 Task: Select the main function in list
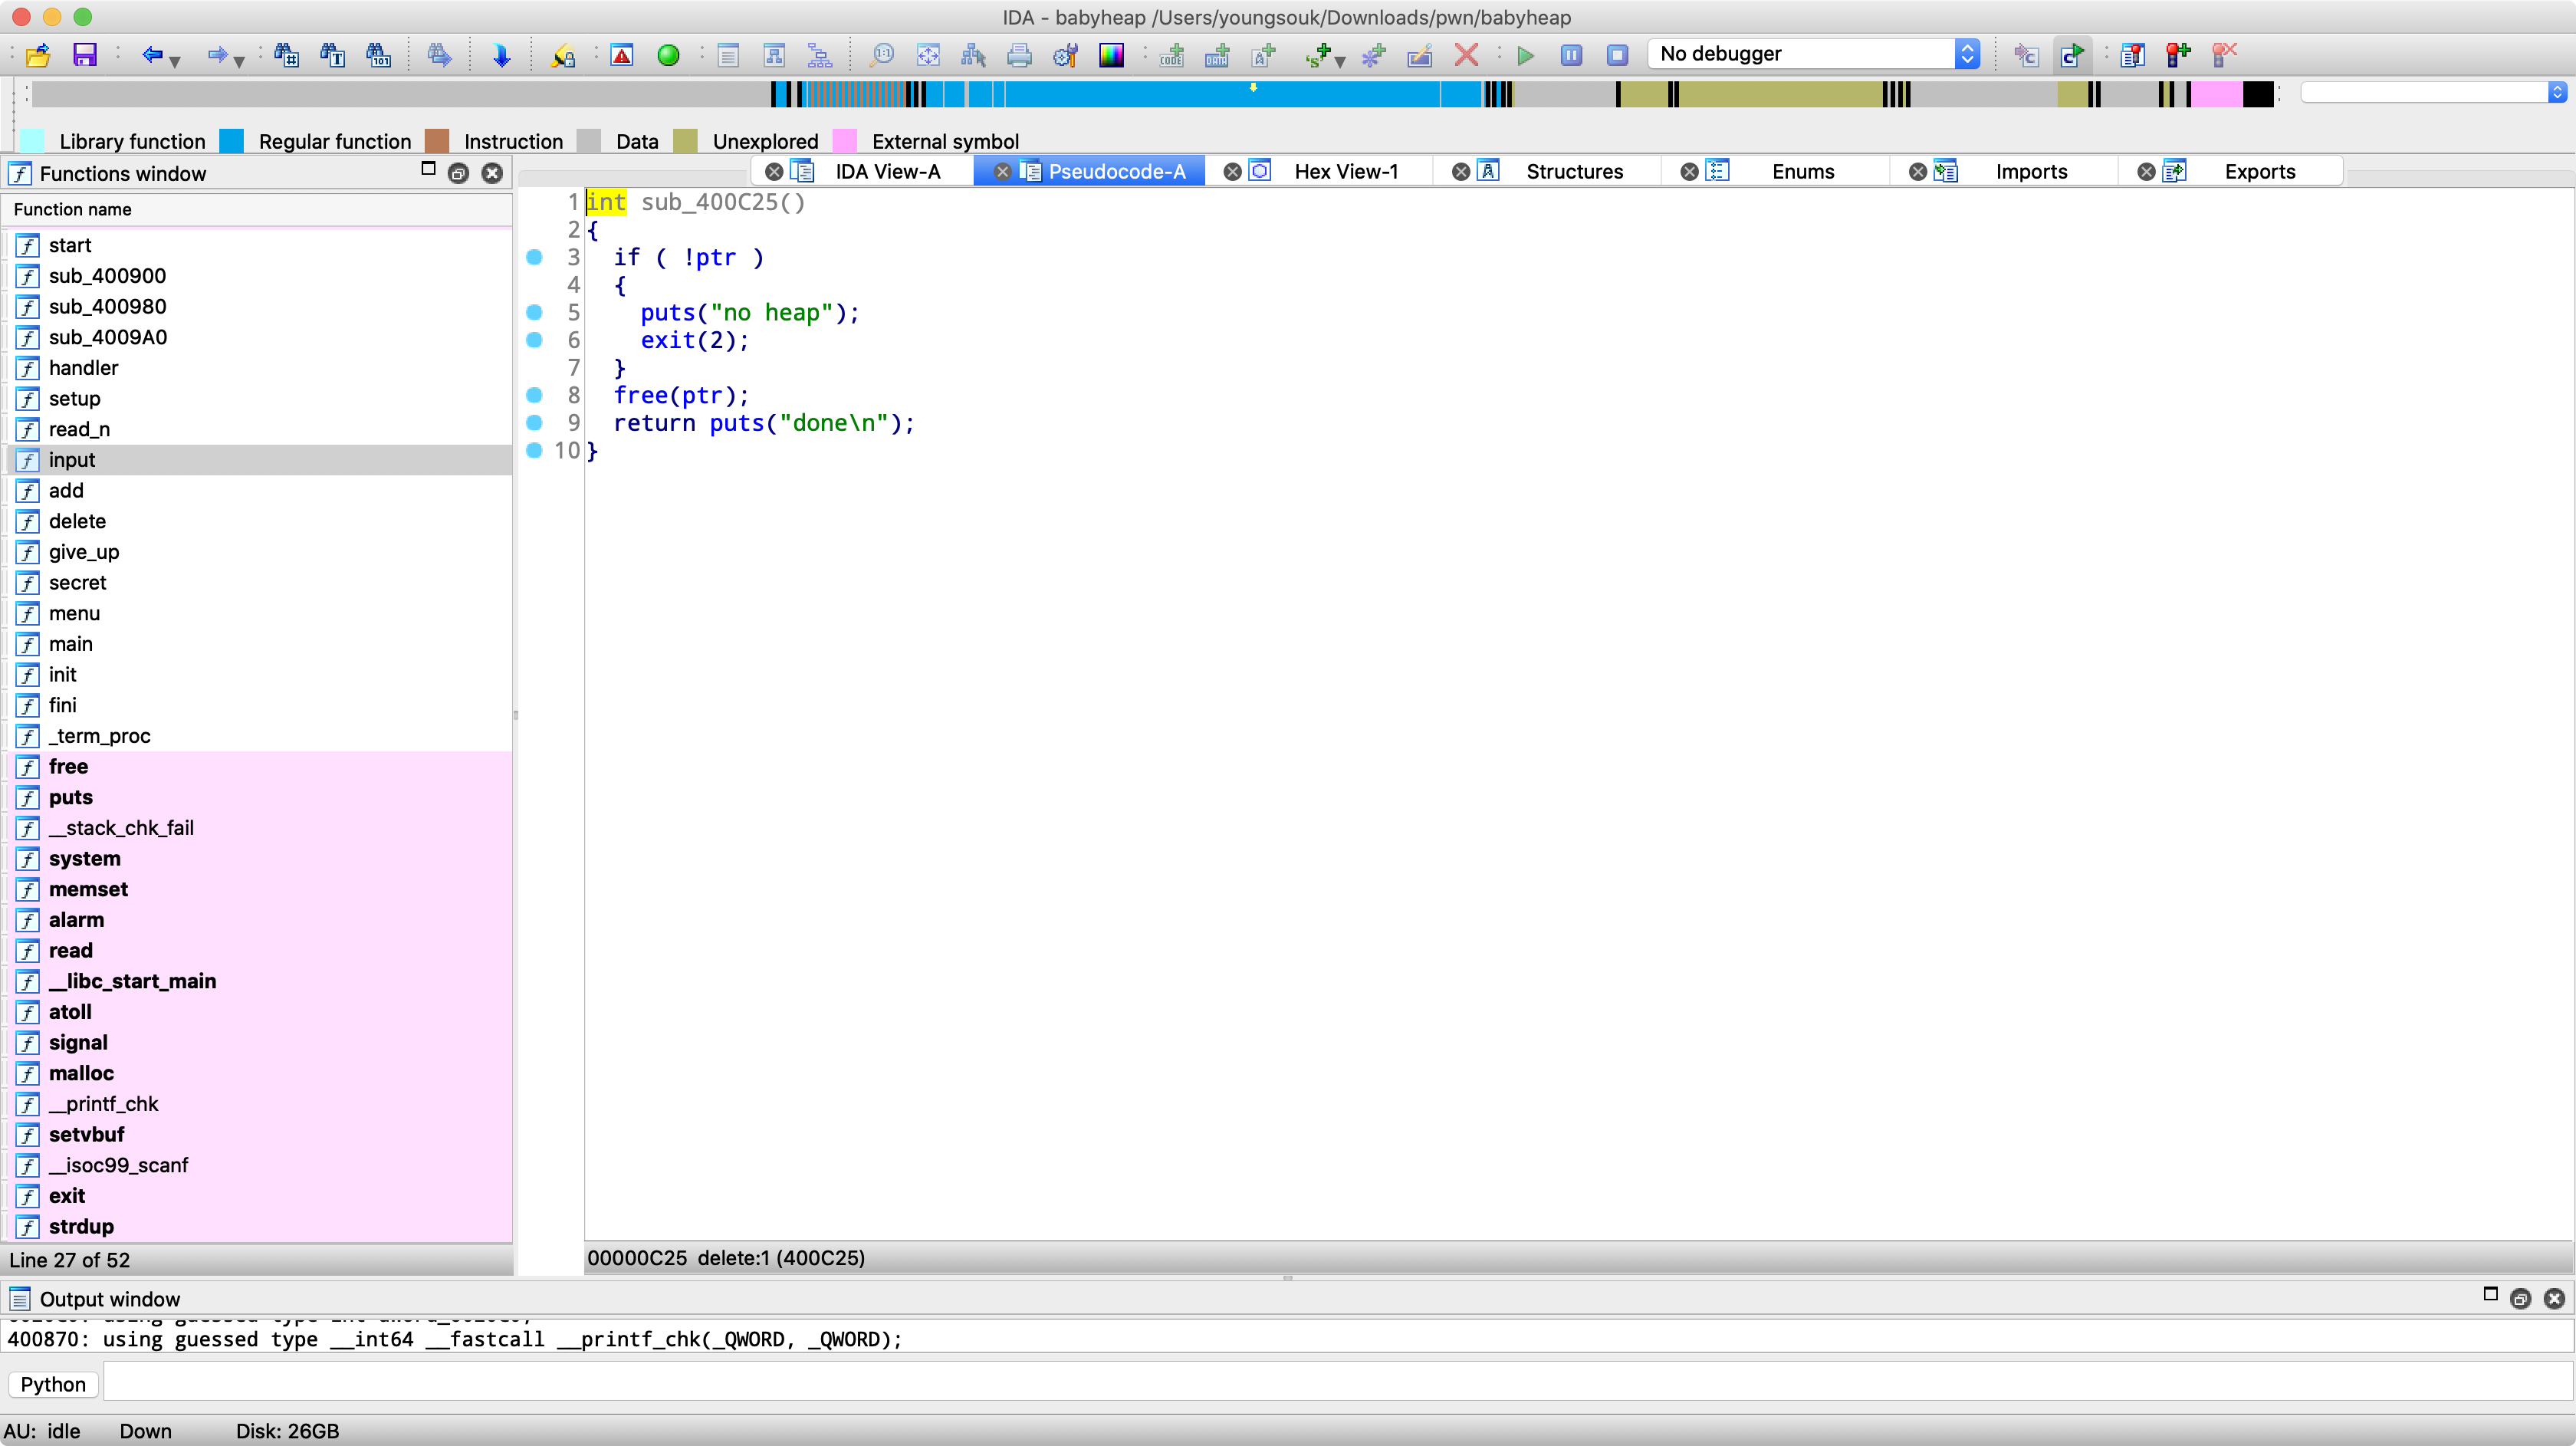tap(71, 644)
